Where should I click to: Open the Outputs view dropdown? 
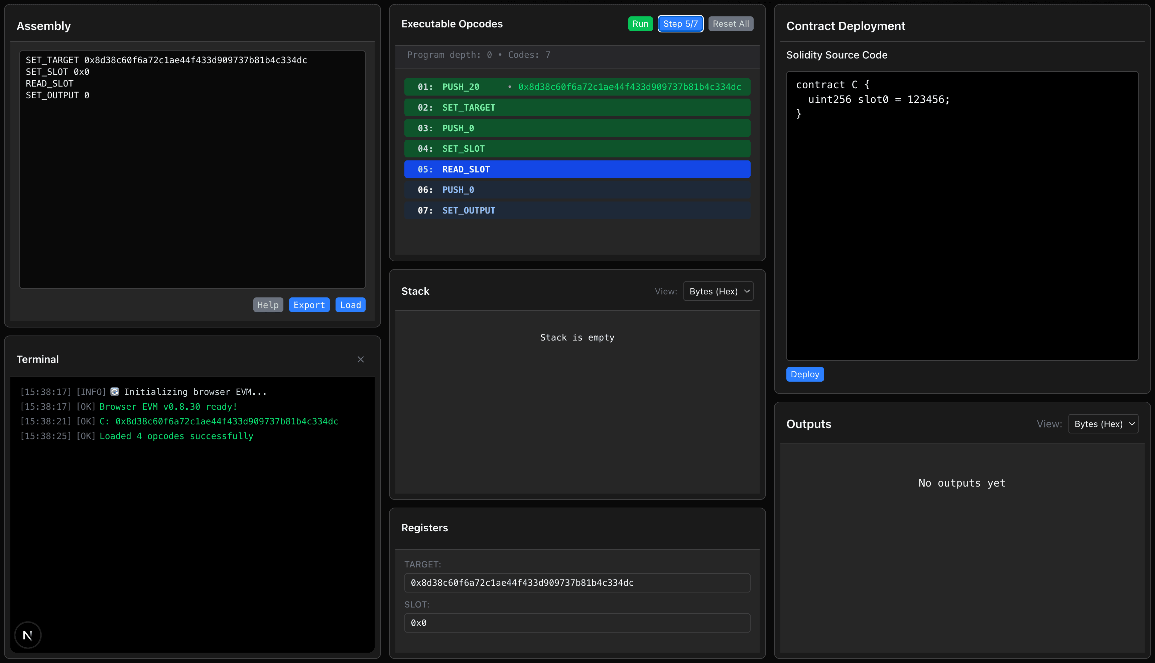pyautogui.click(x=1103, y=424)
